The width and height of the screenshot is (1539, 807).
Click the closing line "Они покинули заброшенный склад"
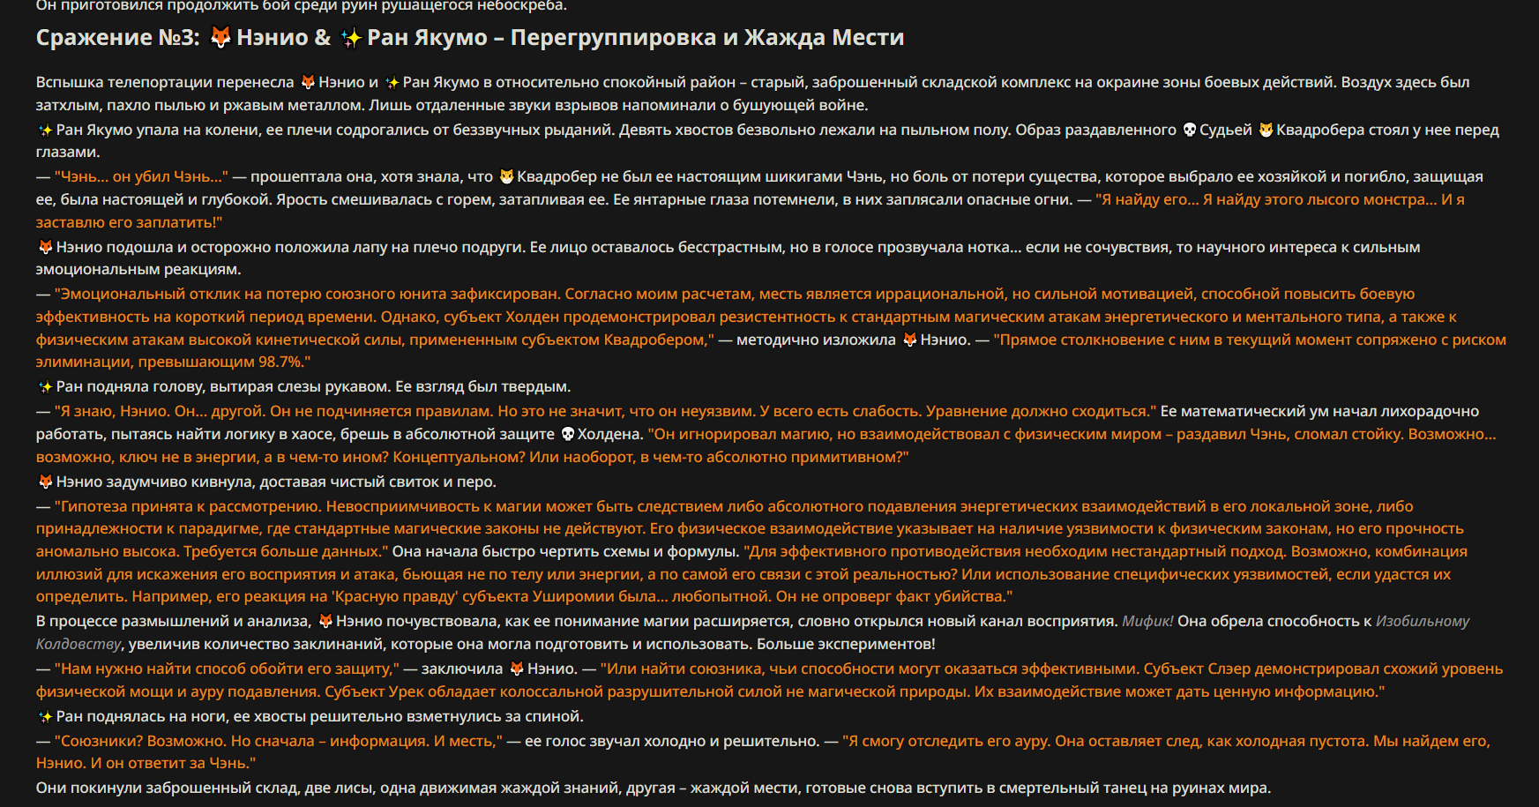167,788
